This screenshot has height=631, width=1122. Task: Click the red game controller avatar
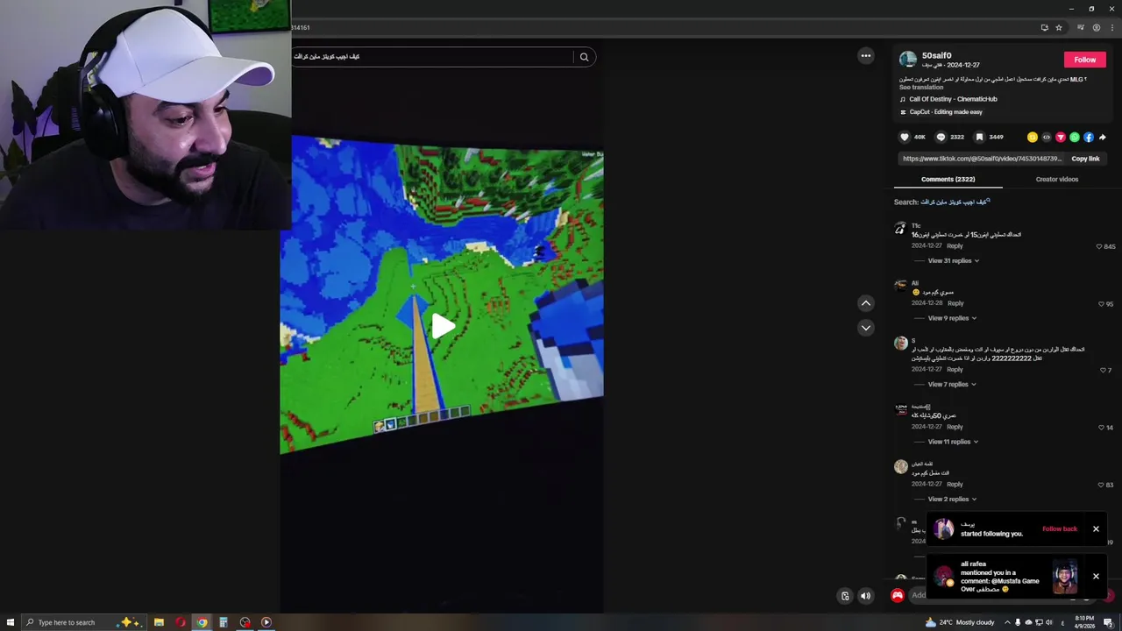click(898, 596)
